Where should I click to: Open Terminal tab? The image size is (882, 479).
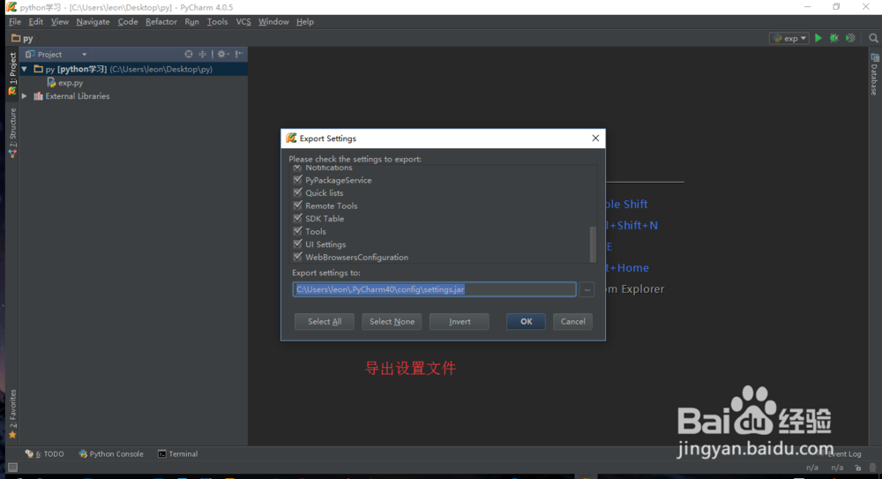coord(178,453)
